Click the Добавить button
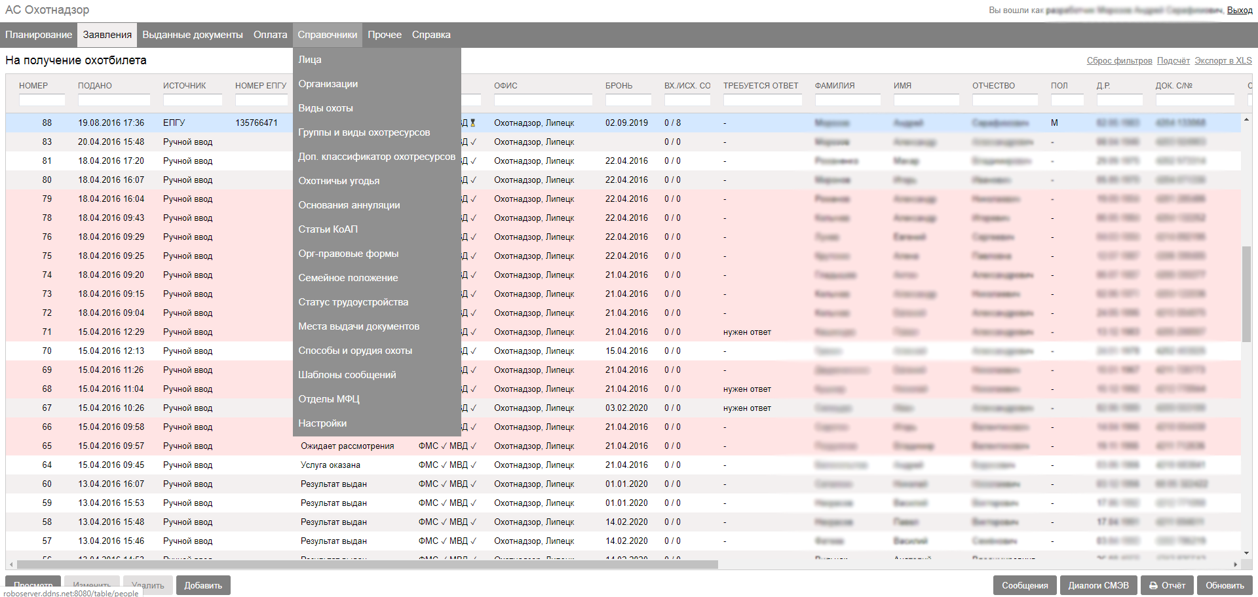The image size is (1258, 597). pos(203,585)
